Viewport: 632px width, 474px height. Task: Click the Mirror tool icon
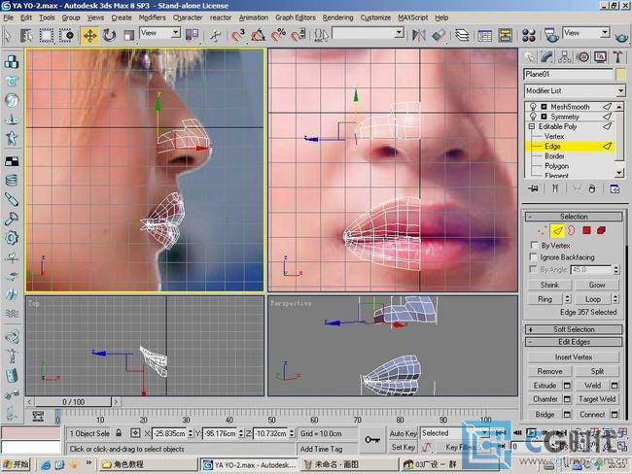419,36
